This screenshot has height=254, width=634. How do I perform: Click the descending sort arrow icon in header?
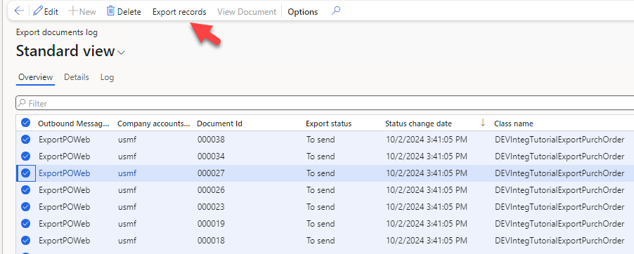tap(483, 123)
